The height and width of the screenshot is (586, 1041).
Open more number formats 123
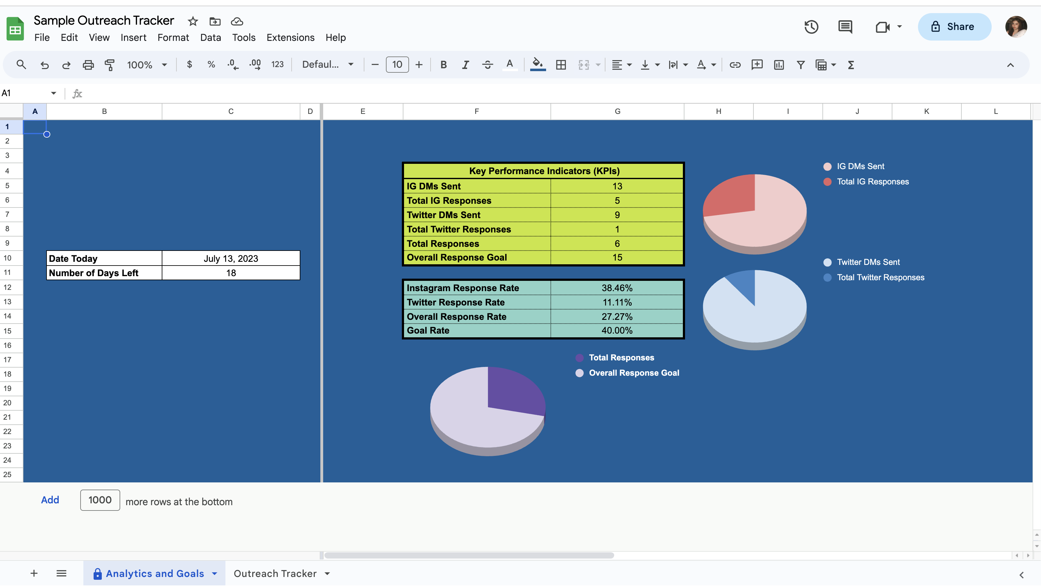(277, 65)
